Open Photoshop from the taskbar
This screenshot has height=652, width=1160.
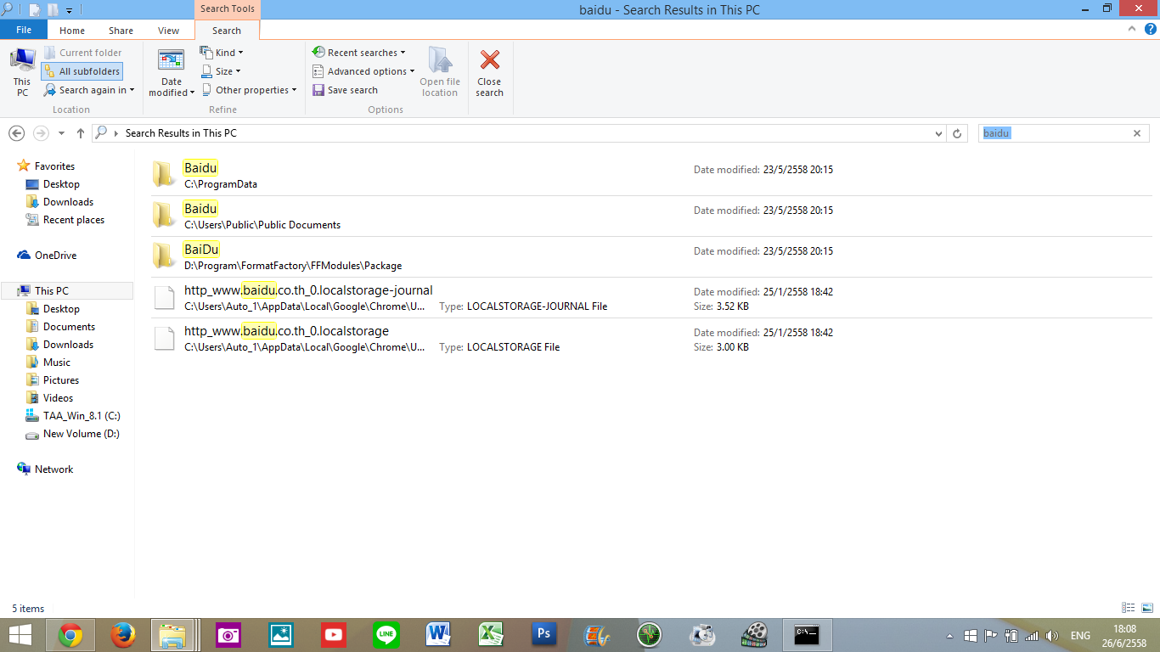[x=544, y=635]
